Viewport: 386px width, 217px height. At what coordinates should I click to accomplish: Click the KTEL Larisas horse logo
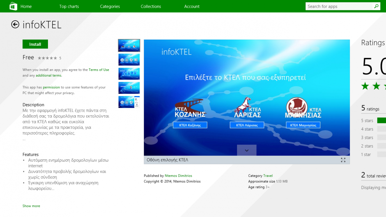(247, 108)
